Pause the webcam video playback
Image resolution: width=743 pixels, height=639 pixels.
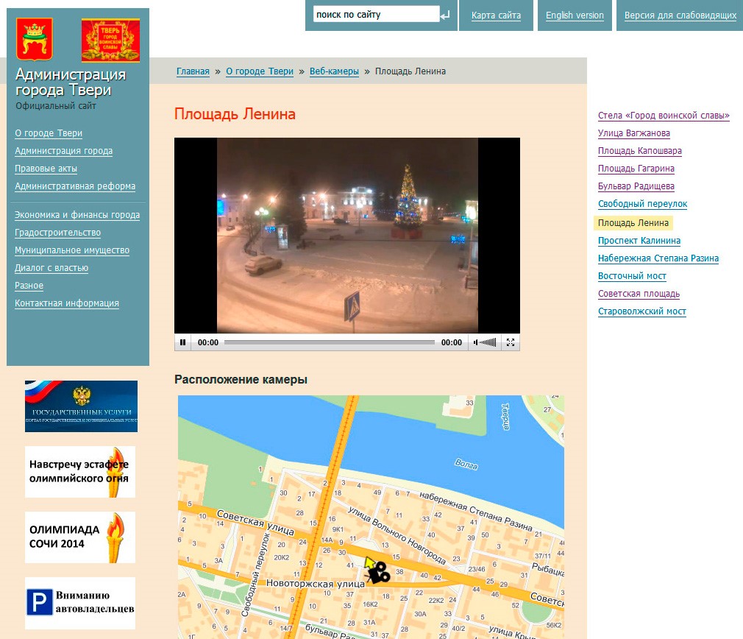pos(183,342)
